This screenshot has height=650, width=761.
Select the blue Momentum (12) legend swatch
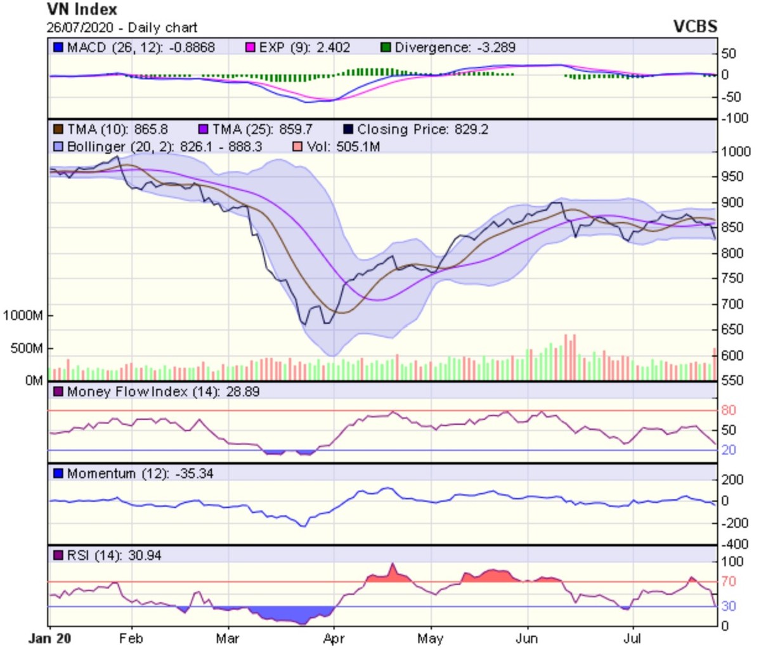coord(58,474)
